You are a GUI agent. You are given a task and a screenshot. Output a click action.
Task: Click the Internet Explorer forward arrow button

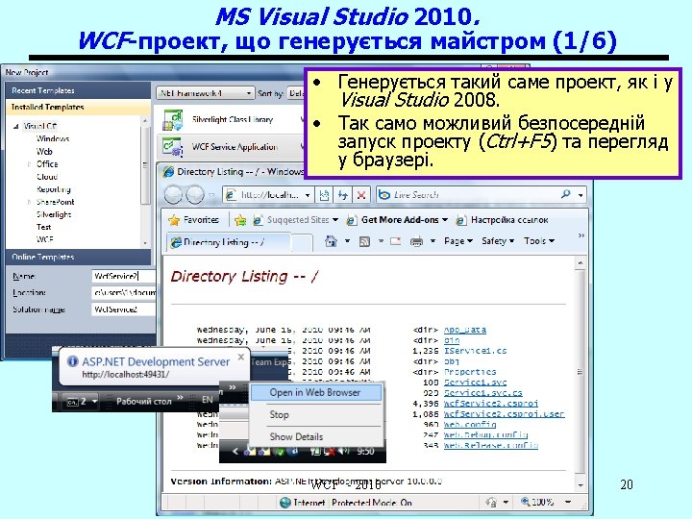pos(194,194)
